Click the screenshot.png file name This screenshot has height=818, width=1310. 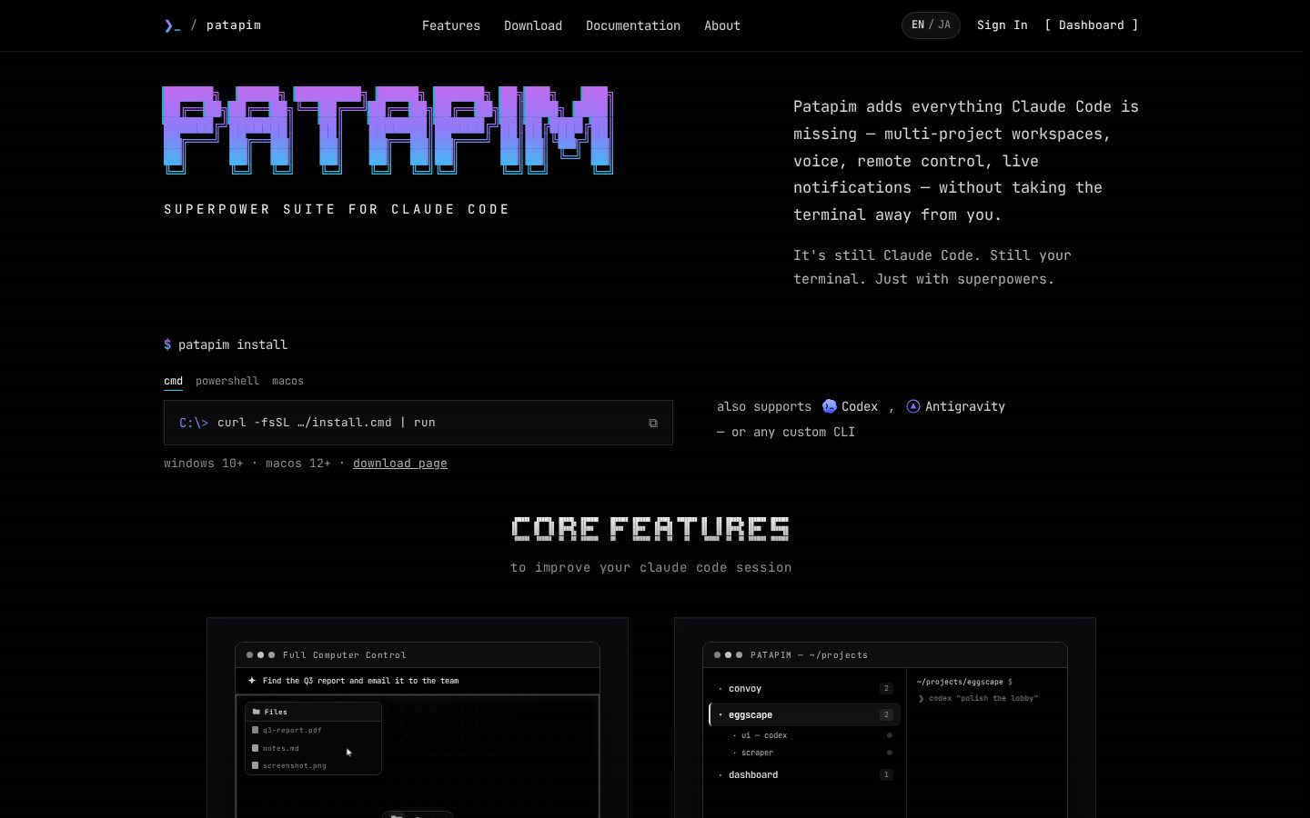pyautogui.click(x=295, y=765)
